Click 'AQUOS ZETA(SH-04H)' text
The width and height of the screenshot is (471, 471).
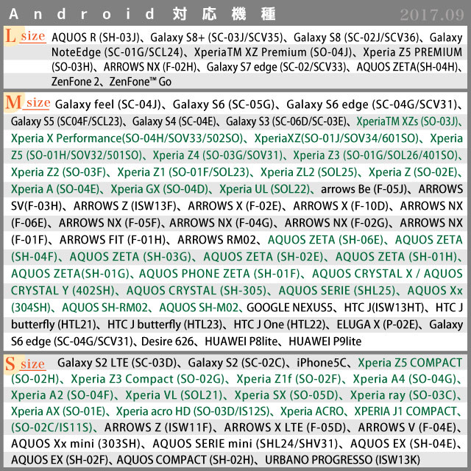pyautogui.click(x=407, y=67)
